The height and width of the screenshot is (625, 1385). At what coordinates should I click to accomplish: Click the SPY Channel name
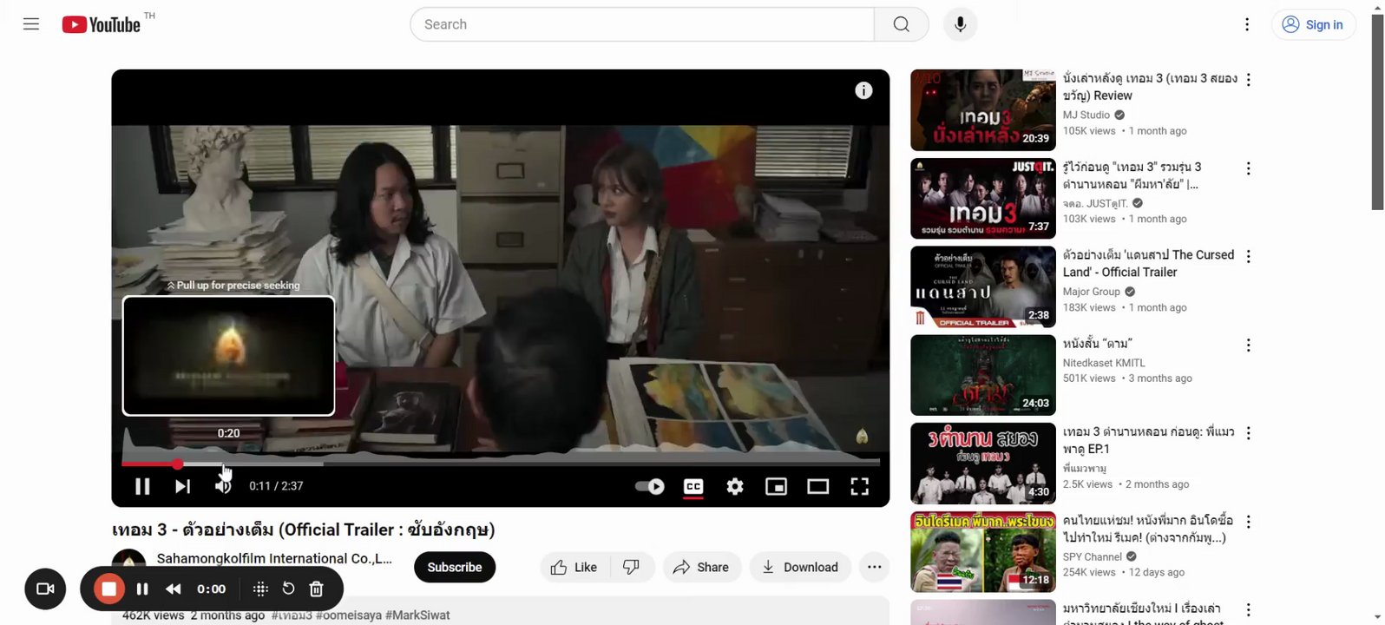pos(1093,556)
